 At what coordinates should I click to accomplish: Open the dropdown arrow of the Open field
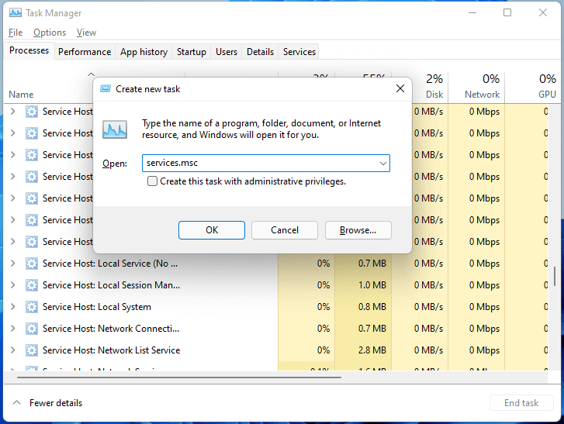click(x=382, y=163)
